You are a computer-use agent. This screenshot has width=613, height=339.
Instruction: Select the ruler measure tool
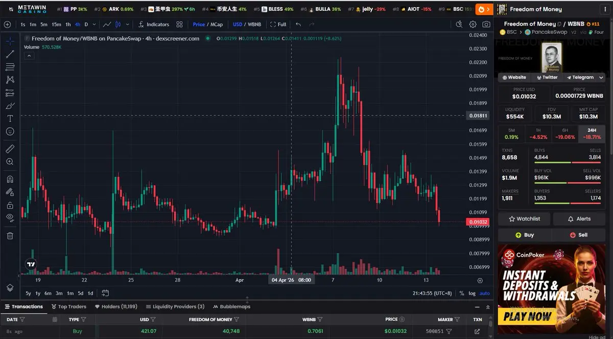point(10,149)
